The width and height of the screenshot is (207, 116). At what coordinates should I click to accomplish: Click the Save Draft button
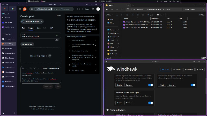[48, 86]
